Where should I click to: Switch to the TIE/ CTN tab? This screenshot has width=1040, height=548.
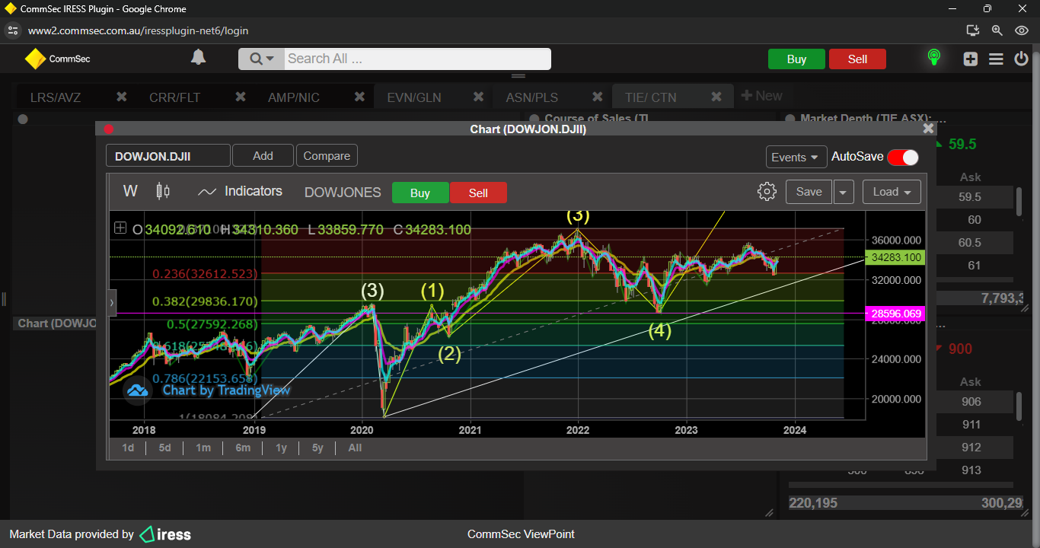coord(650,97)
